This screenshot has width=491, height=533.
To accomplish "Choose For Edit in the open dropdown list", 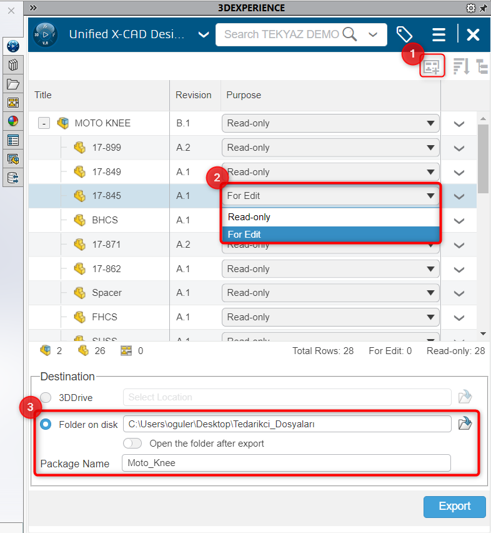I will click(330, 235).
